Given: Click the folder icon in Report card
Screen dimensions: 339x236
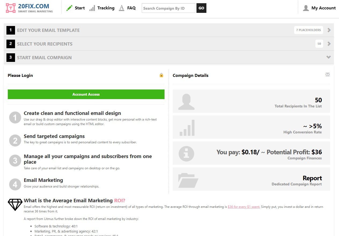Looking at the screenshot, I should [x=188, y=180].
